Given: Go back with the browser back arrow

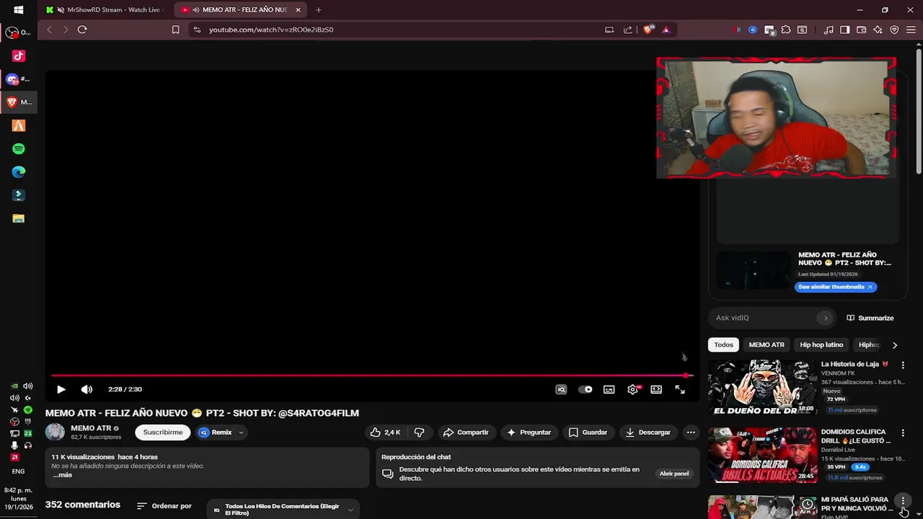Looking at the screenshot, I should tap(49, 30).
